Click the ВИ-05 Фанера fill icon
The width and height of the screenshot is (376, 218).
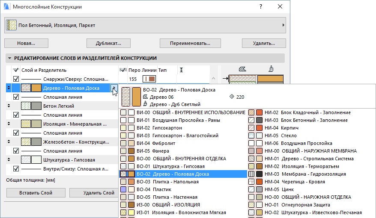pyautogui.click(x=123, y=151)
